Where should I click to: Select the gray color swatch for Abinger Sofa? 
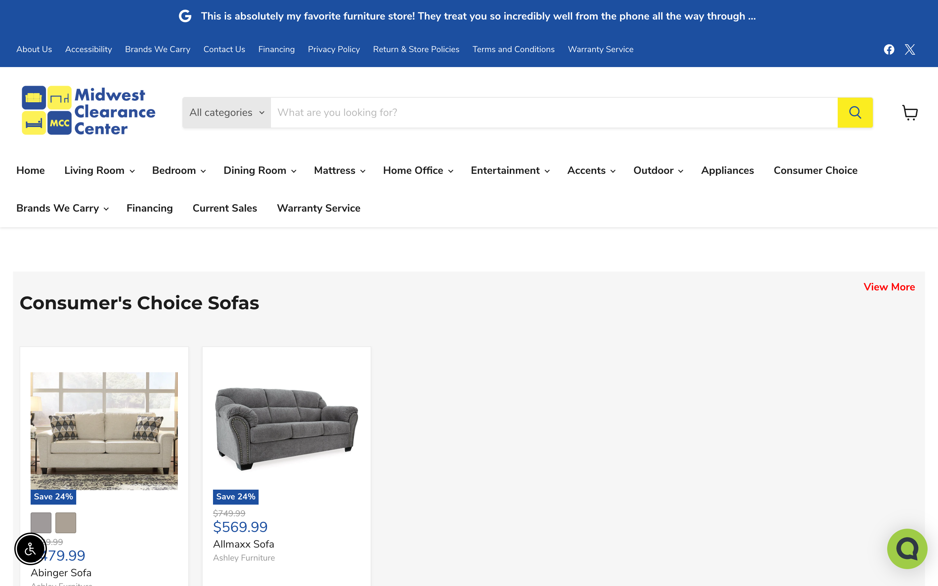point(41,523)
